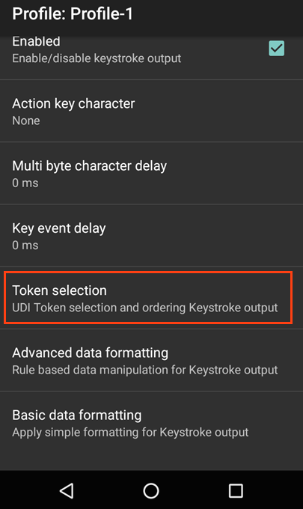
Task: Tap 'UDI Token selection and ordering' description
Action: 99,308
